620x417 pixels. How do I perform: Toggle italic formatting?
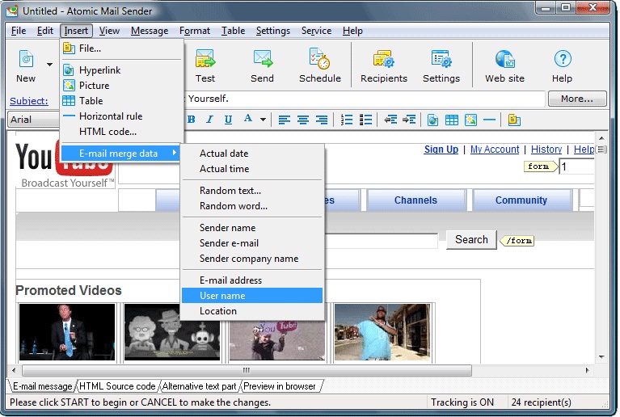click(x=209, y=120)
